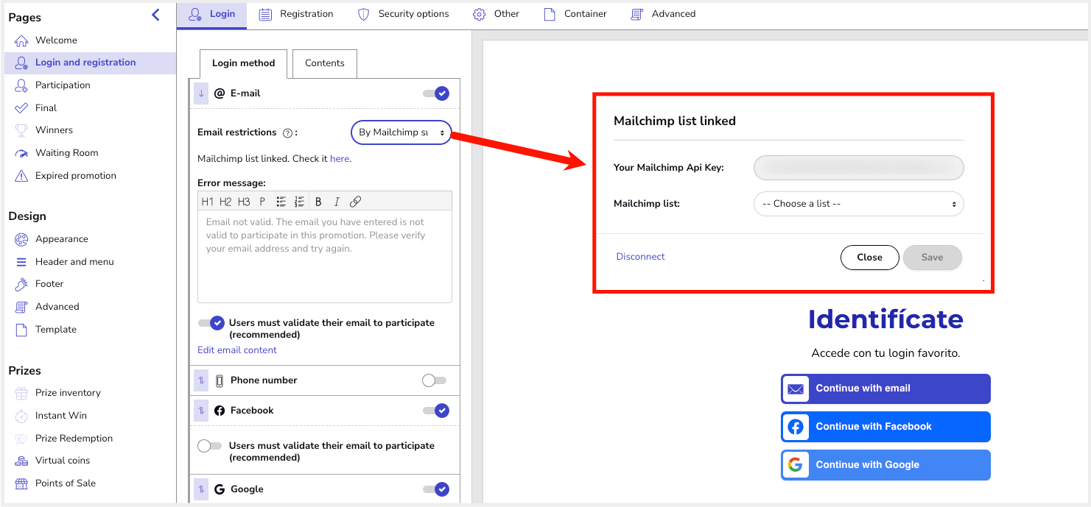Toggle bold in error message editor
Image resolution: width=1091 pixels, height=507 pixels.
coord(318,202)
